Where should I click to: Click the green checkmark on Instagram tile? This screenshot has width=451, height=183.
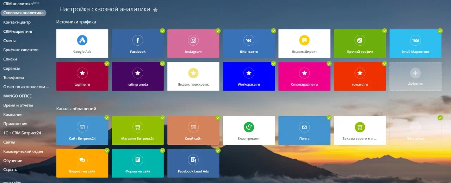(x=218, y=31)
